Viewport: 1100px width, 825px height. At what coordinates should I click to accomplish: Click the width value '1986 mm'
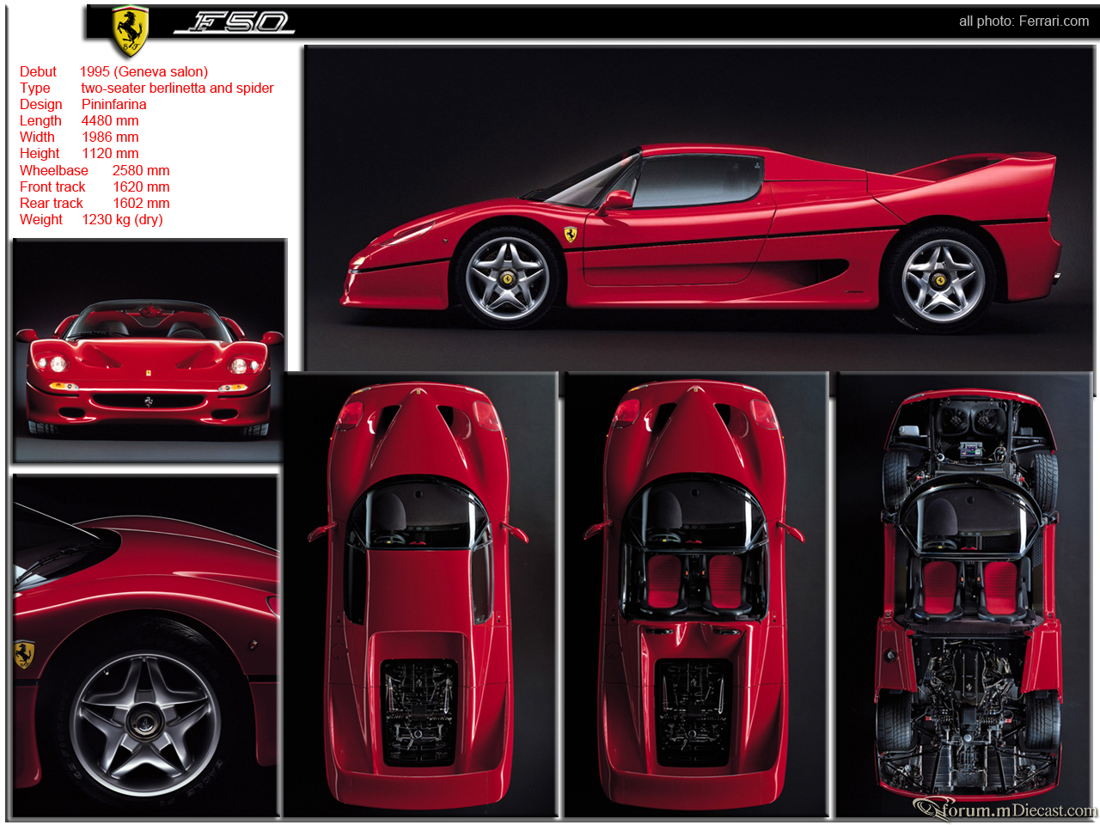(x=110, y=137)
